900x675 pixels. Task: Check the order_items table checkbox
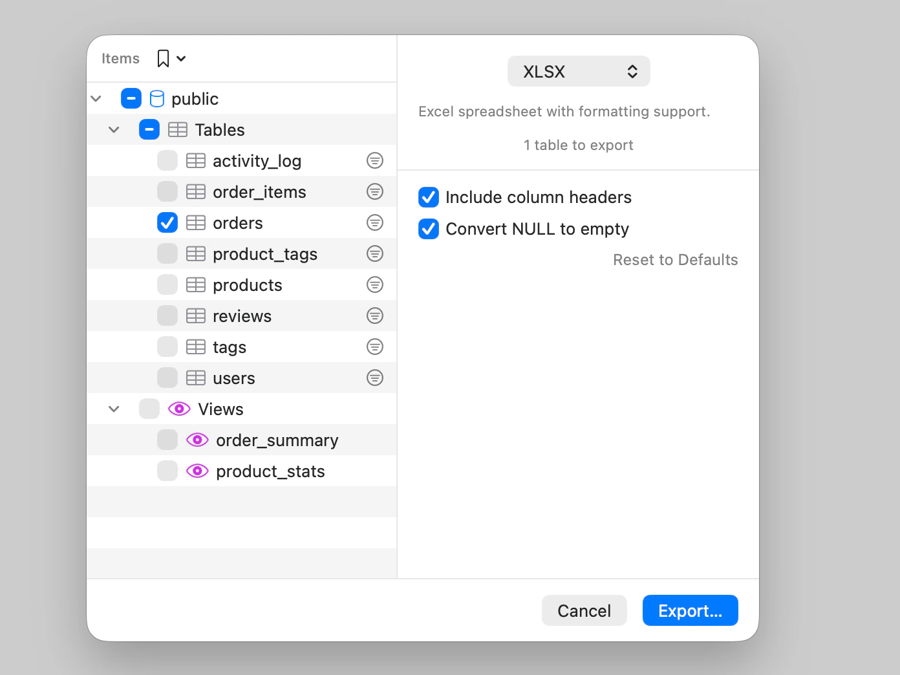[167, 191]
